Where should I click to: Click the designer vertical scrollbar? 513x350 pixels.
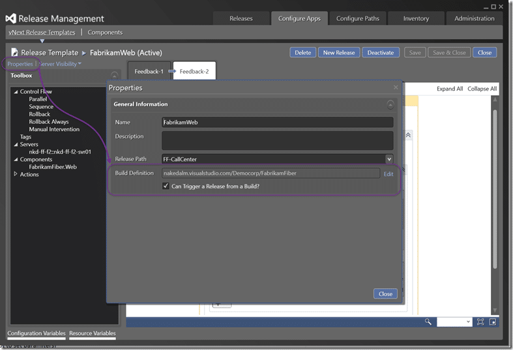tap(495, 190)
